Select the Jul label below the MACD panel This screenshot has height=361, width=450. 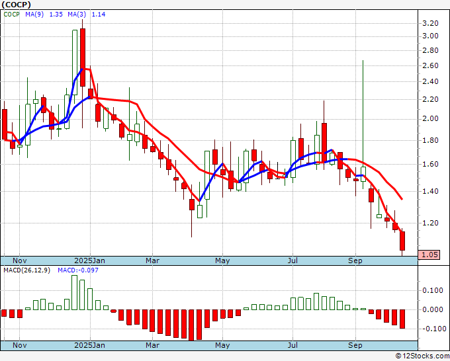tap(292, 345)
